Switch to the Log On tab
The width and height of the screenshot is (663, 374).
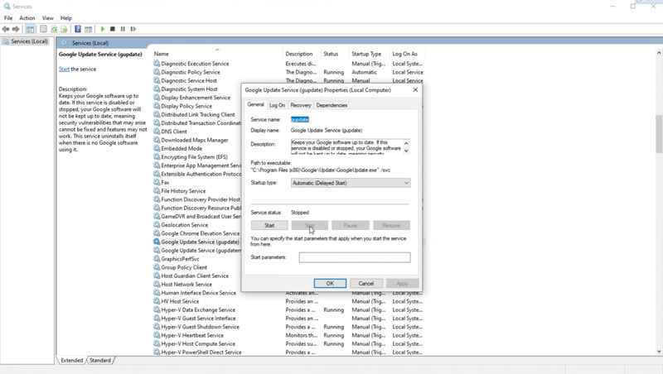278,105
